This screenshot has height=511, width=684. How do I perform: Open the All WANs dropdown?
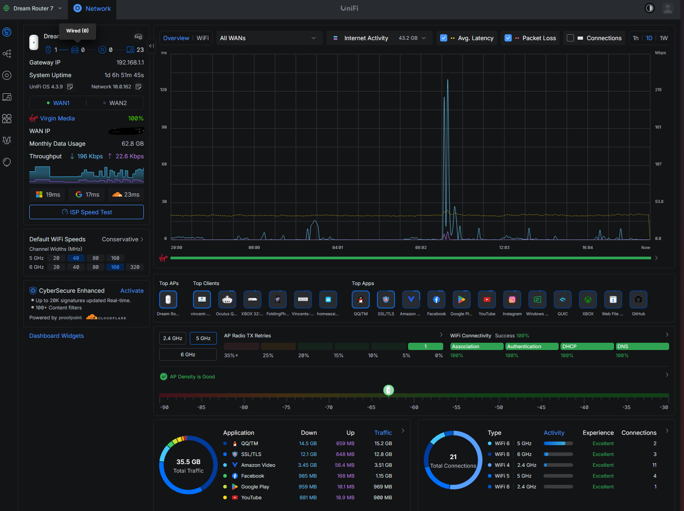tap(268, 38)
